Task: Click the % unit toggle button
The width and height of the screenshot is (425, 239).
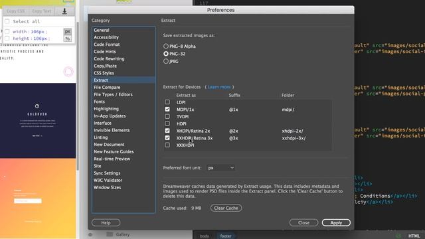Action: [68, 39]
